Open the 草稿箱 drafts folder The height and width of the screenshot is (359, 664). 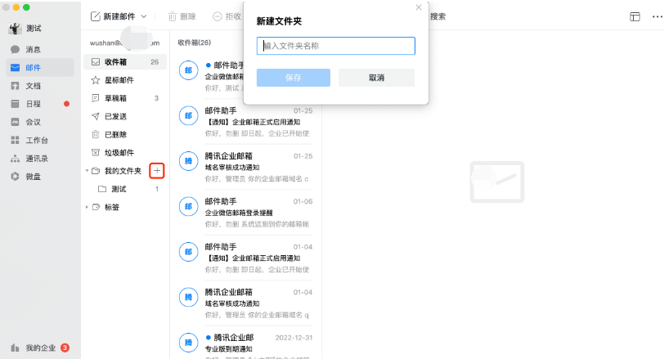(115, 98)
